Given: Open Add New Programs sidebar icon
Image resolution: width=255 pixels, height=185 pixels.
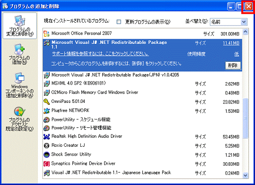Looking at the screenshot, I should 19,50.
